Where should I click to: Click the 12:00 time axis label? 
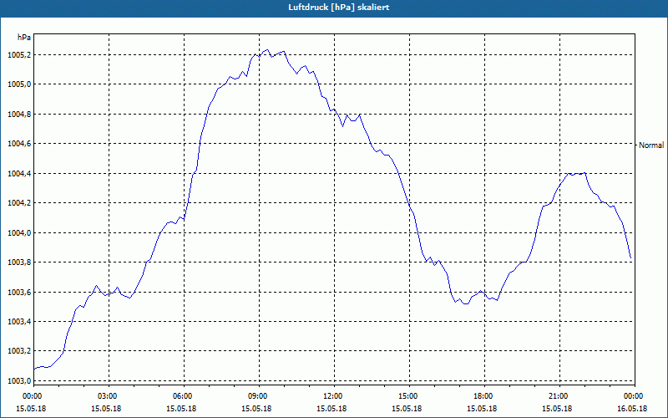click(x=332, y=396)
